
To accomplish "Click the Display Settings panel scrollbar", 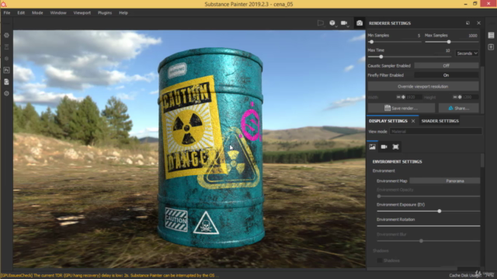I will pyautogui.click(x=482, y=160).
